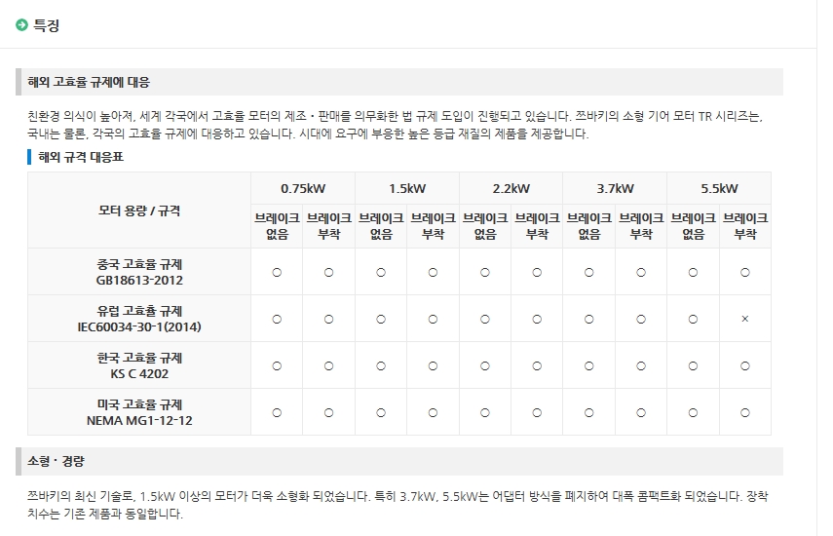Click the circle for 중국 0.75kW 브레이크 없음
Screen dimensions: 833x536
[x=277, y=272]
